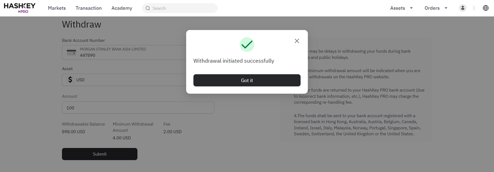Image resolution: width=494 pixels, height=172 pixels.
Task: Click the Got it button
Action: coord(247,80)
